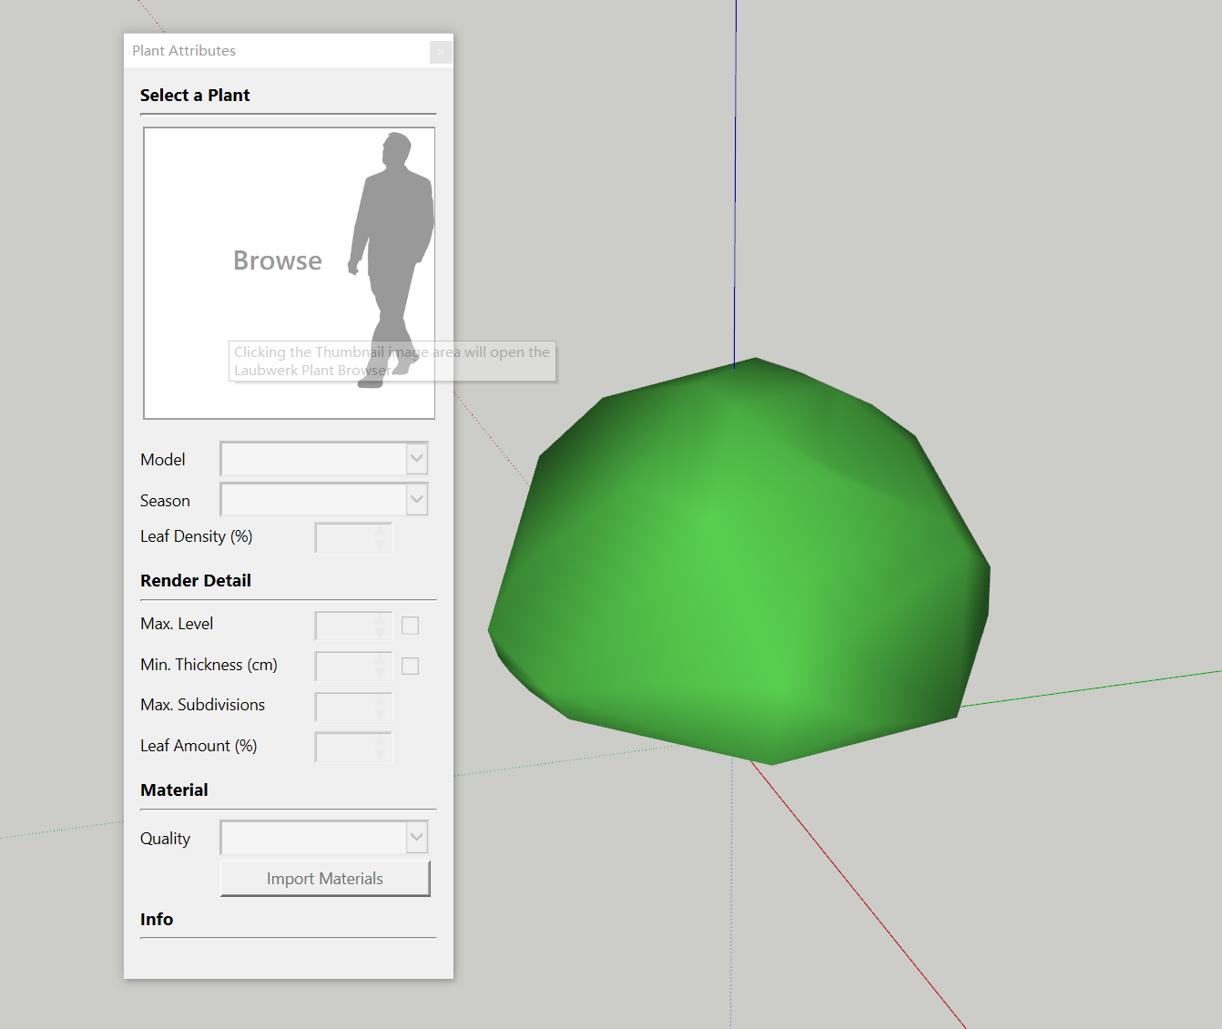Open the Quality dropdown under Material

click(416, 838)
